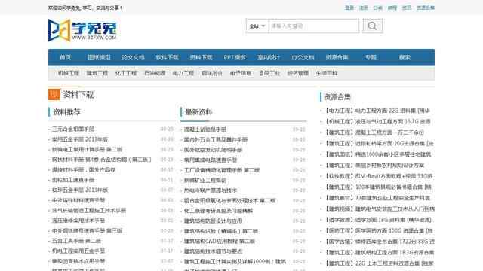Open 【机械工程】液压与气动工程方面 16.7G 资源

[378, 121]
